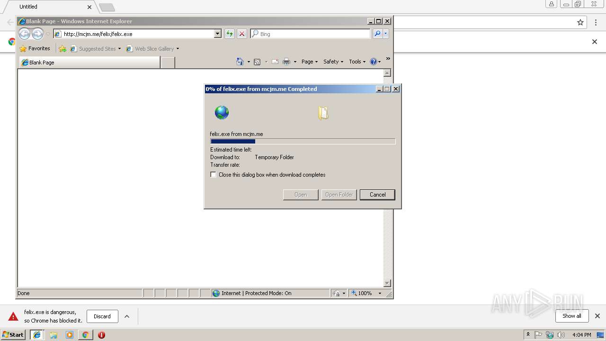Image resolution: width=606 pixels, height=341 pixels.
Task: Click the Print icon in command bar
Action: coord(286,62)
